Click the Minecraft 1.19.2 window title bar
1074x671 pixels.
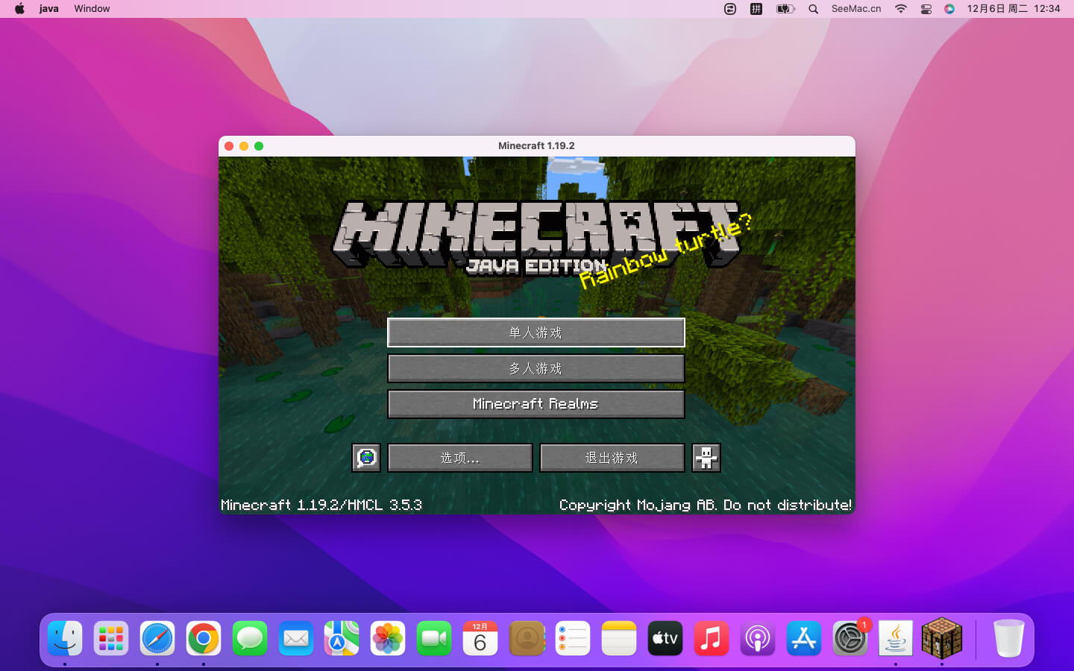click(536, 145)
